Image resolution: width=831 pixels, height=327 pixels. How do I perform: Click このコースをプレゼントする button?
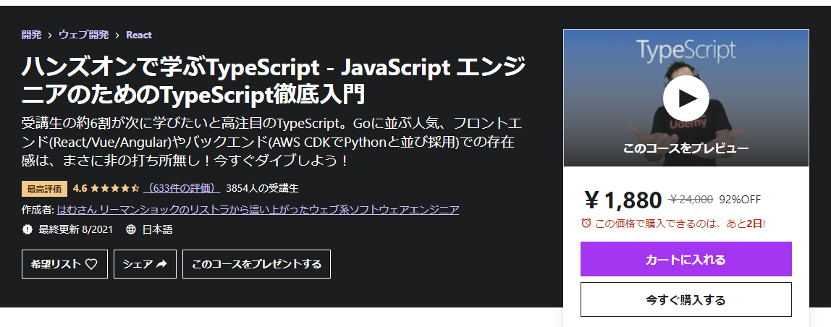256,264
